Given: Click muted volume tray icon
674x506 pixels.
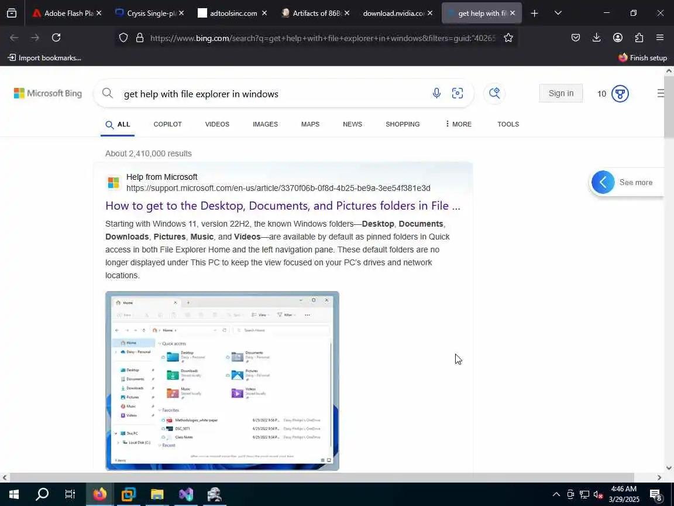Looking at the screenshot, I should click(x=599, y=494).
